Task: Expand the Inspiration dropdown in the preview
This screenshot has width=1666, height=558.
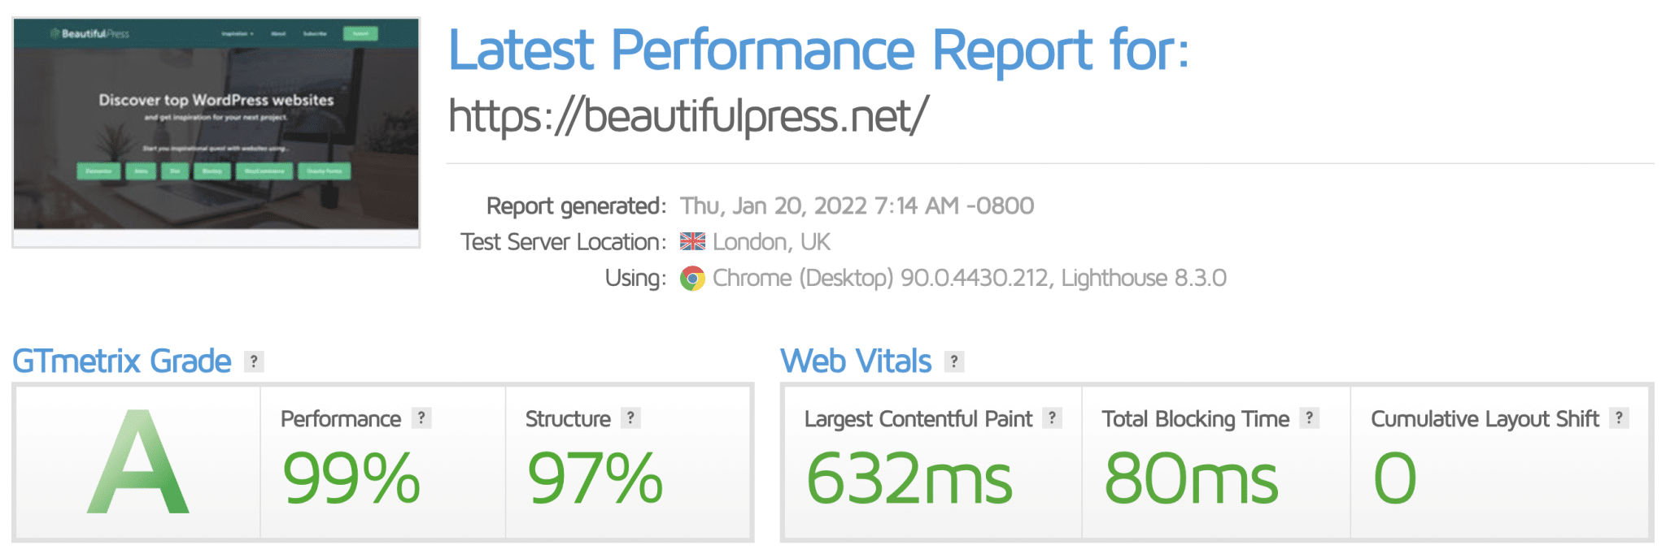Action: [x=236, y=33]
